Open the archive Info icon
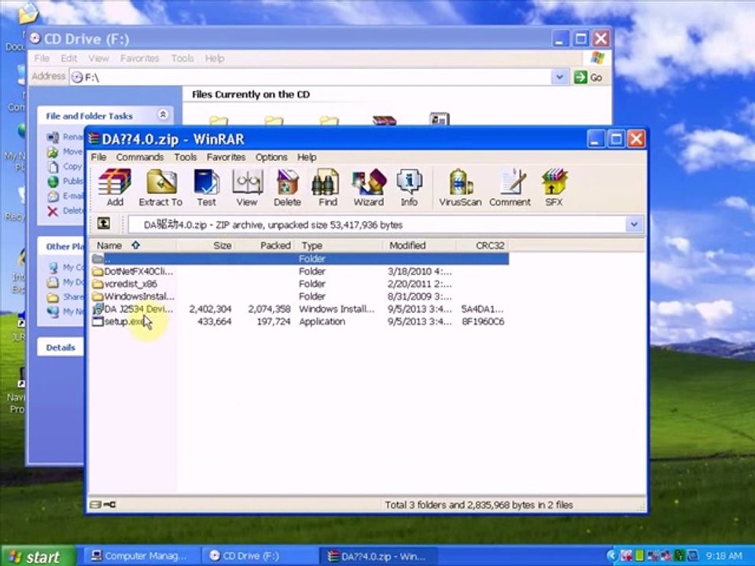755x566 pixels. [409, 188]
